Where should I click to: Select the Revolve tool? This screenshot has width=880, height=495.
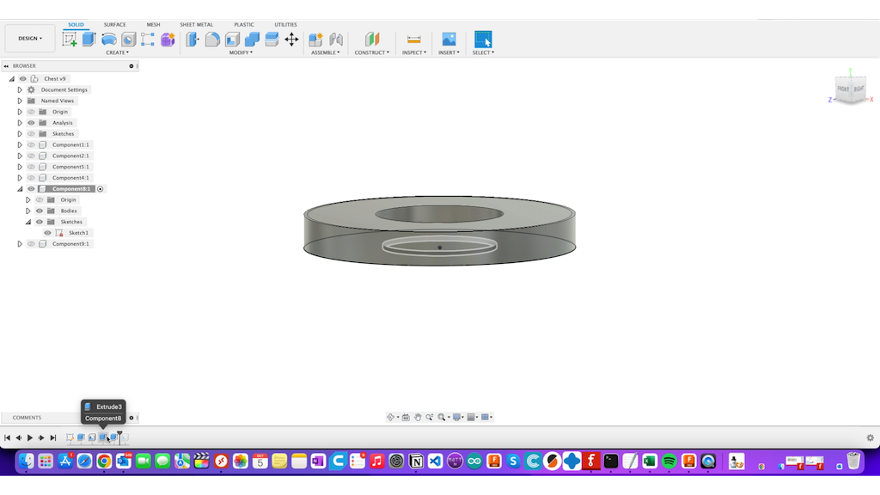coord(109,40)
